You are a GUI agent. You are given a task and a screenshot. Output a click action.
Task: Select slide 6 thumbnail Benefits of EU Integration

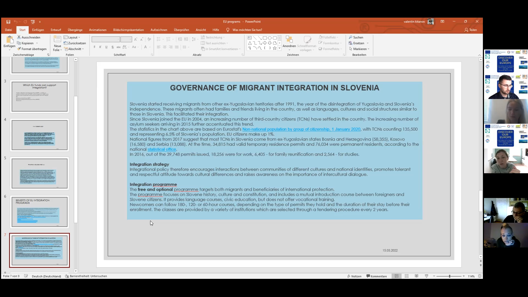[x=40, y=212]
